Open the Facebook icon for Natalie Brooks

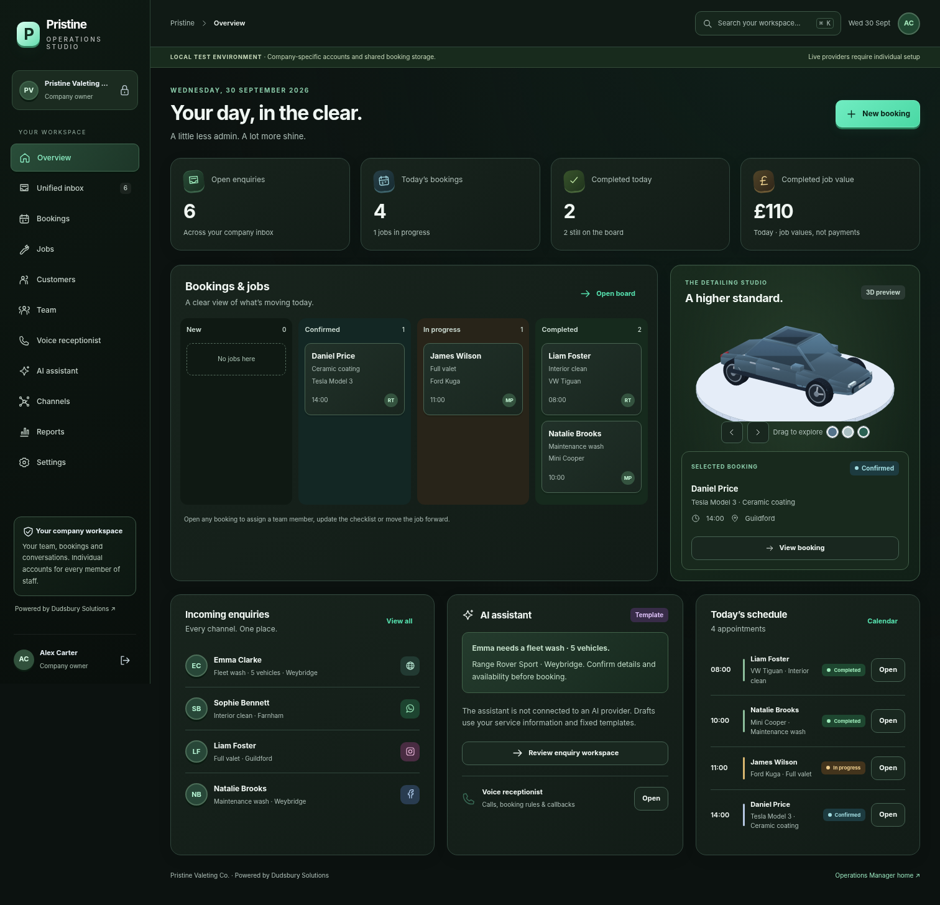(410, 794)
